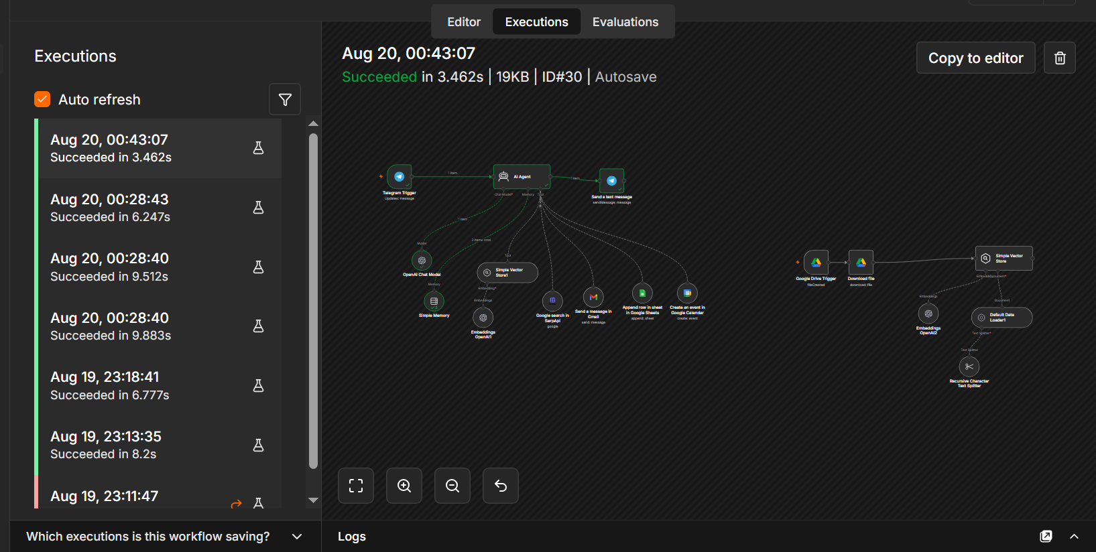1096x552 pixels.
Task: Open the execution that succeeded in 9.512s
Action: [x=158, y=267]
